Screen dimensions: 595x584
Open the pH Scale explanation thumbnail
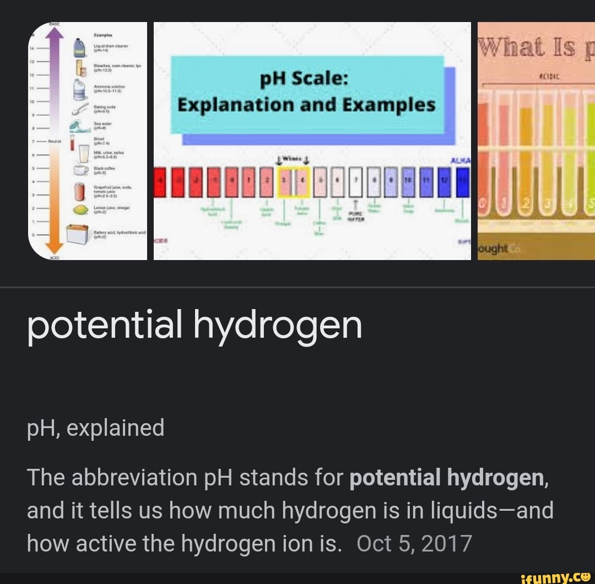(312, 140)
